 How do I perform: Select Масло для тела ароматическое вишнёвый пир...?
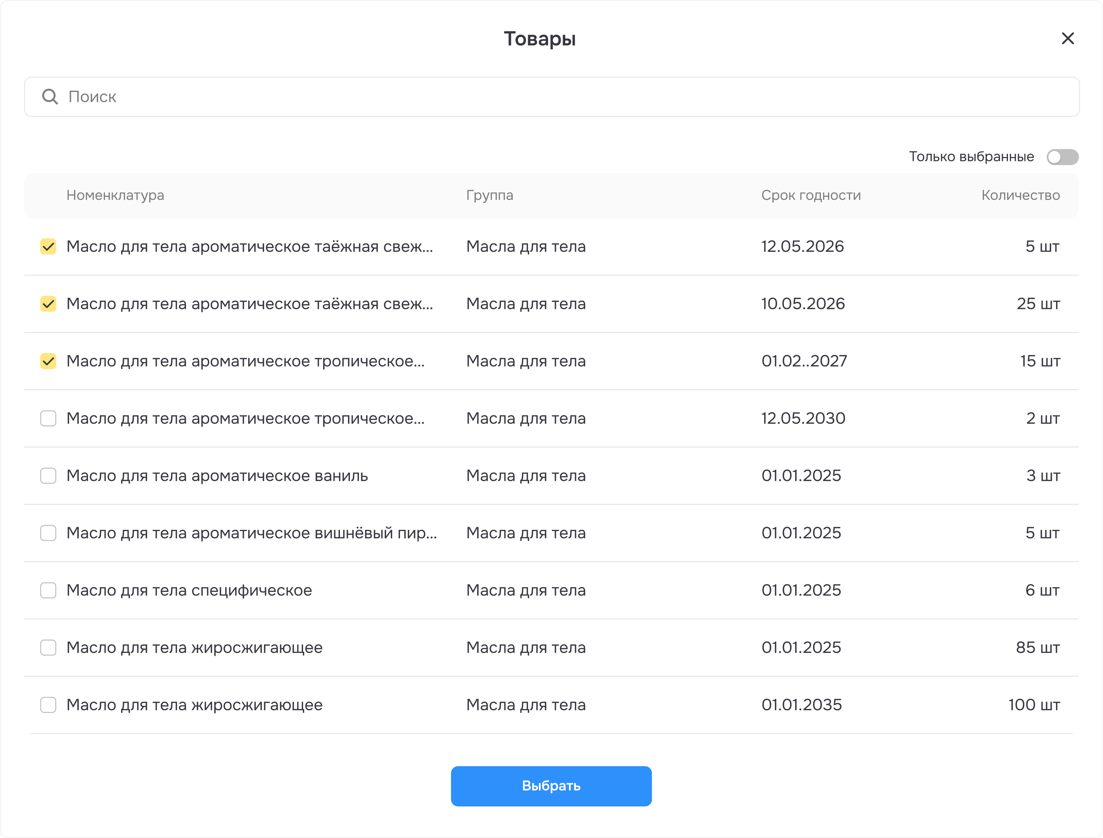pyautogui.click(x=252, y=533)
